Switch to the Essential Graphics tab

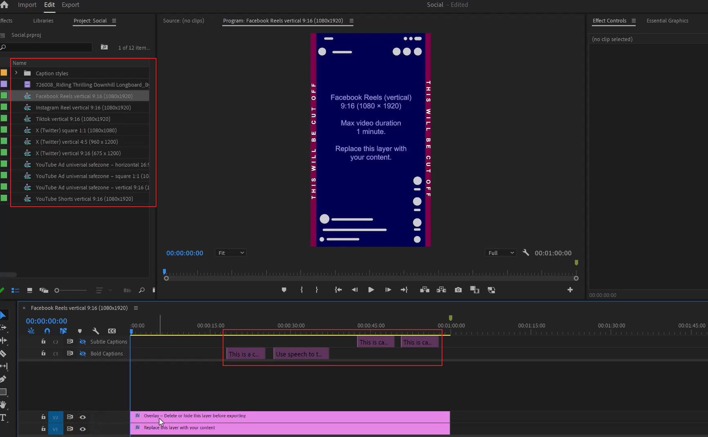(x=667, y=20)
